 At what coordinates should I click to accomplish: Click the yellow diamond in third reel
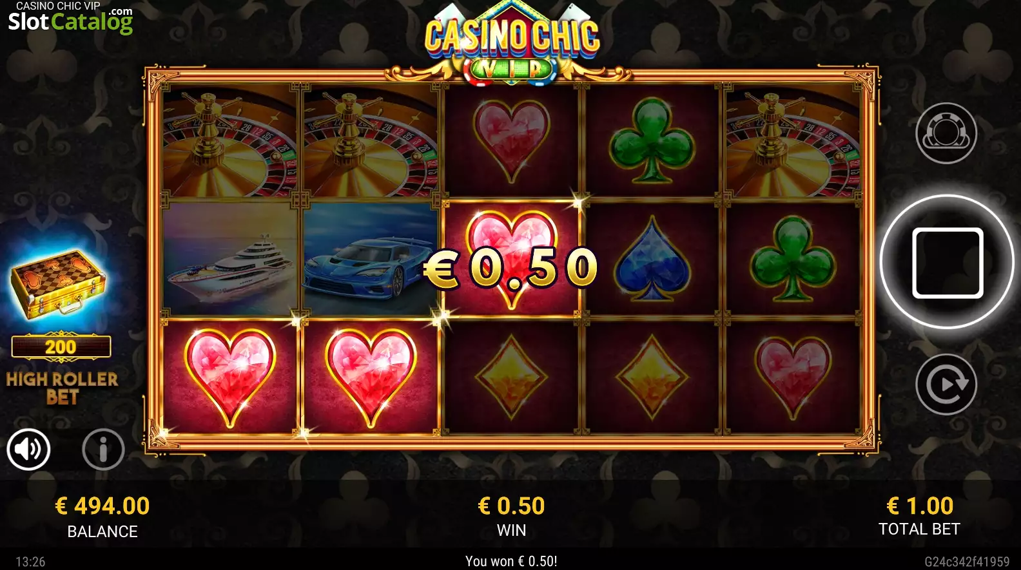pos(511,377)
